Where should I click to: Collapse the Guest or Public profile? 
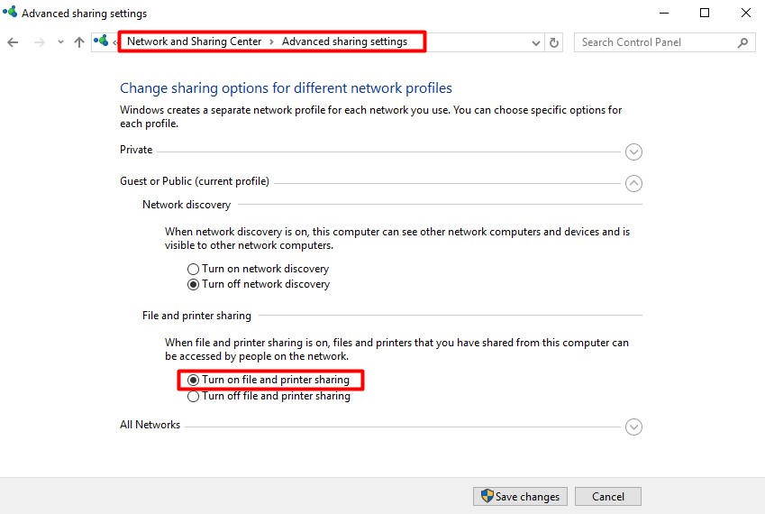point(633,184)
